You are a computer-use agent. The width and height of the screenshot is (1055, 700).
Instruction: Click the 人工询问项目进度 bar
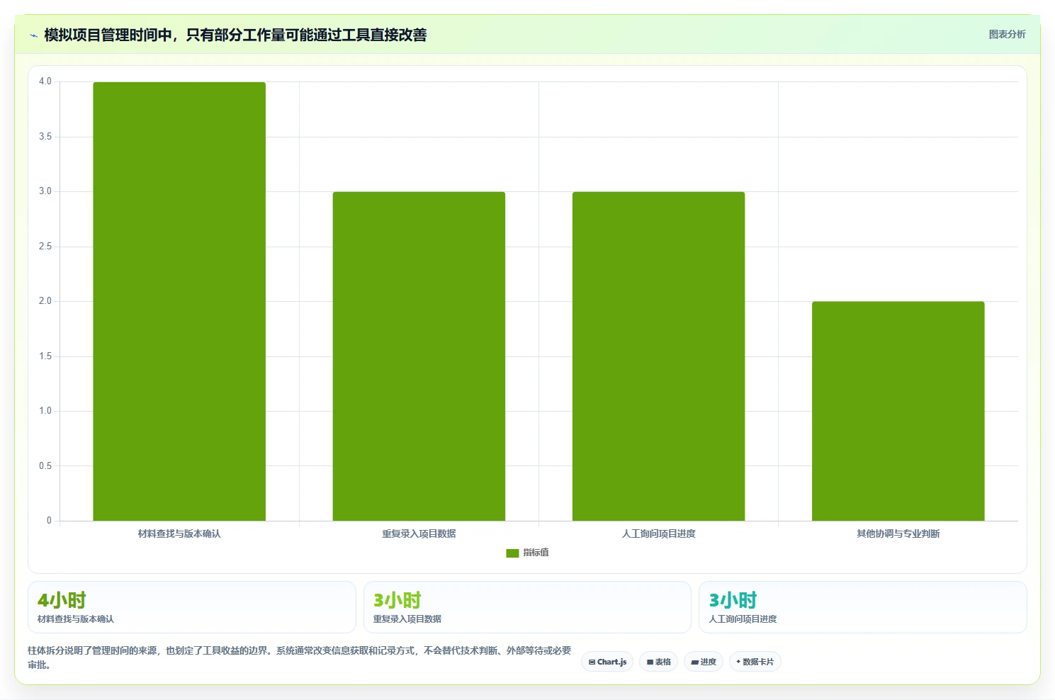point(658,356)
